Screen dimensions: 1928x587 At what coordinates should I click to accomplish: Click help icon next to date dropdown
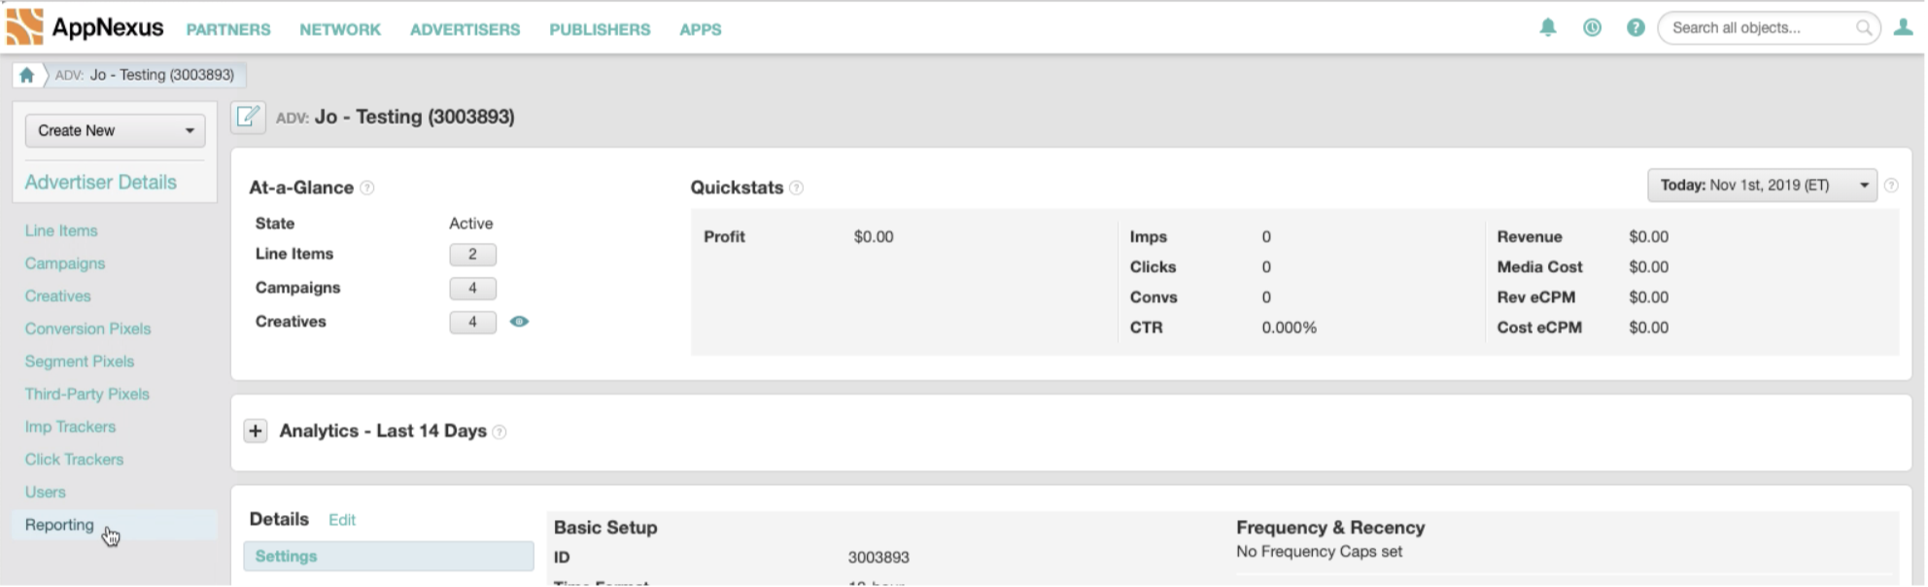(x=1891, y=186)
